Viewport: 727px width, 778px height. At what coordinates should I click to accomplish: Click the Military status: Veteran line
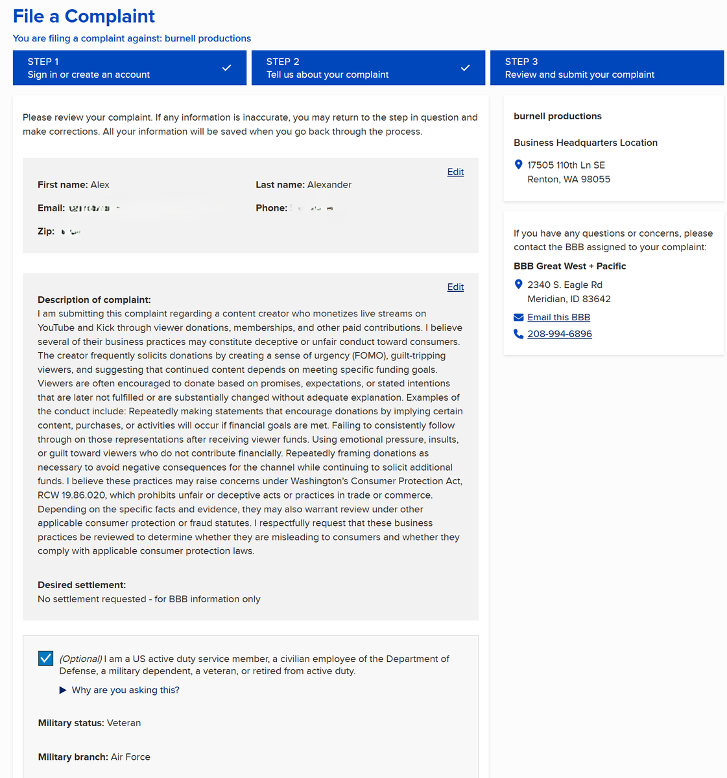(89, 723)
